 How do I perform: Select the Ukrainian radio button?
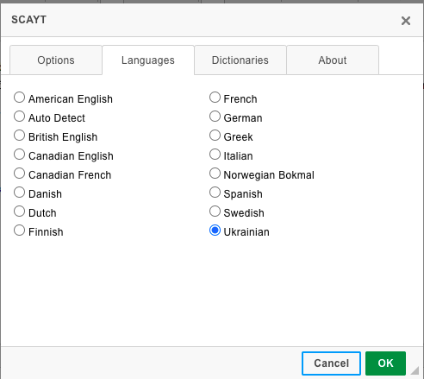point(215,231)
